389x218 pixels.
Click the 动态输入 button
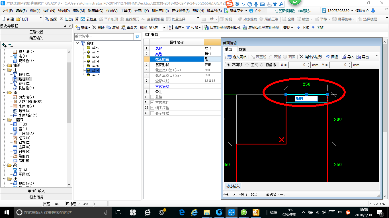[233, 186]
